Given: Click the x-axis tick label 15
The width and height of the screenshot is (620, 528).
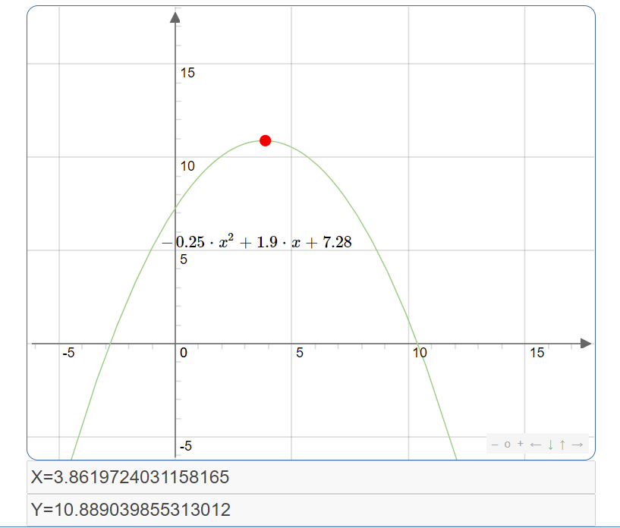Looking at the screenshot, I should (x=537, y=353).
